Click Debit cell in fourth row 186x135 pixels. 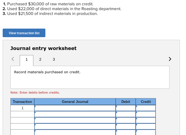126,126
